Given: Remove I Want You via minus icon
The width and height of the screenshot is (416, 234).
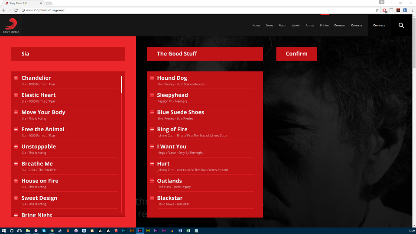Looking at the screenshot, I should coord(152,146).
